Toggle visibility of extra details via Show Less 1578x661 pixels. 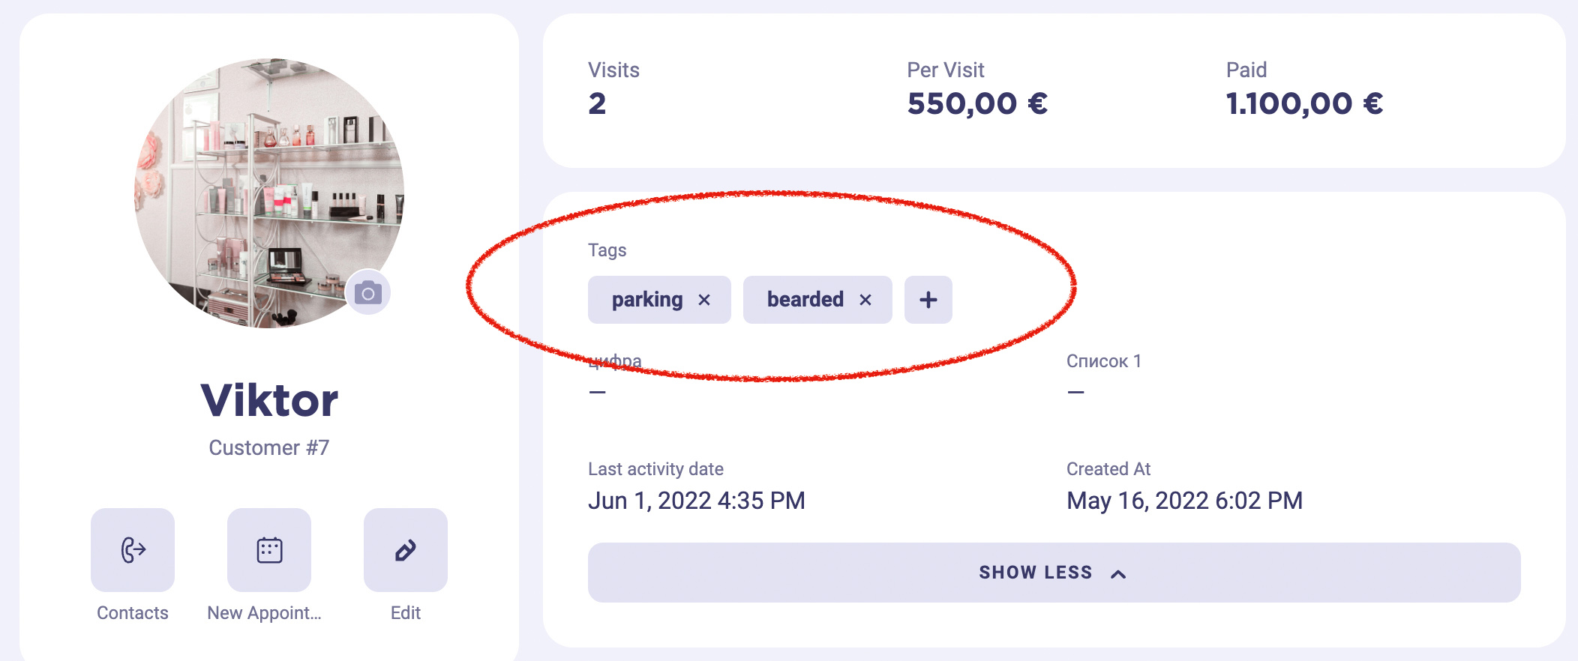pos(1035,572)
